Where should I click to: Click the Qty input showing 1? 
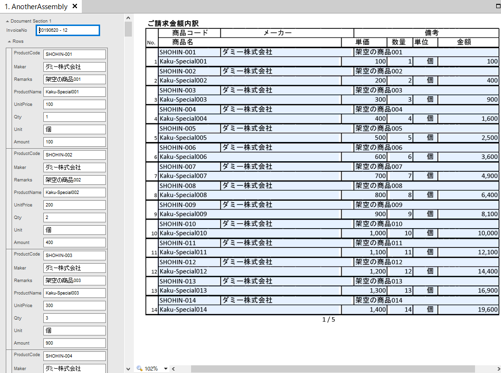click(75, 117)
